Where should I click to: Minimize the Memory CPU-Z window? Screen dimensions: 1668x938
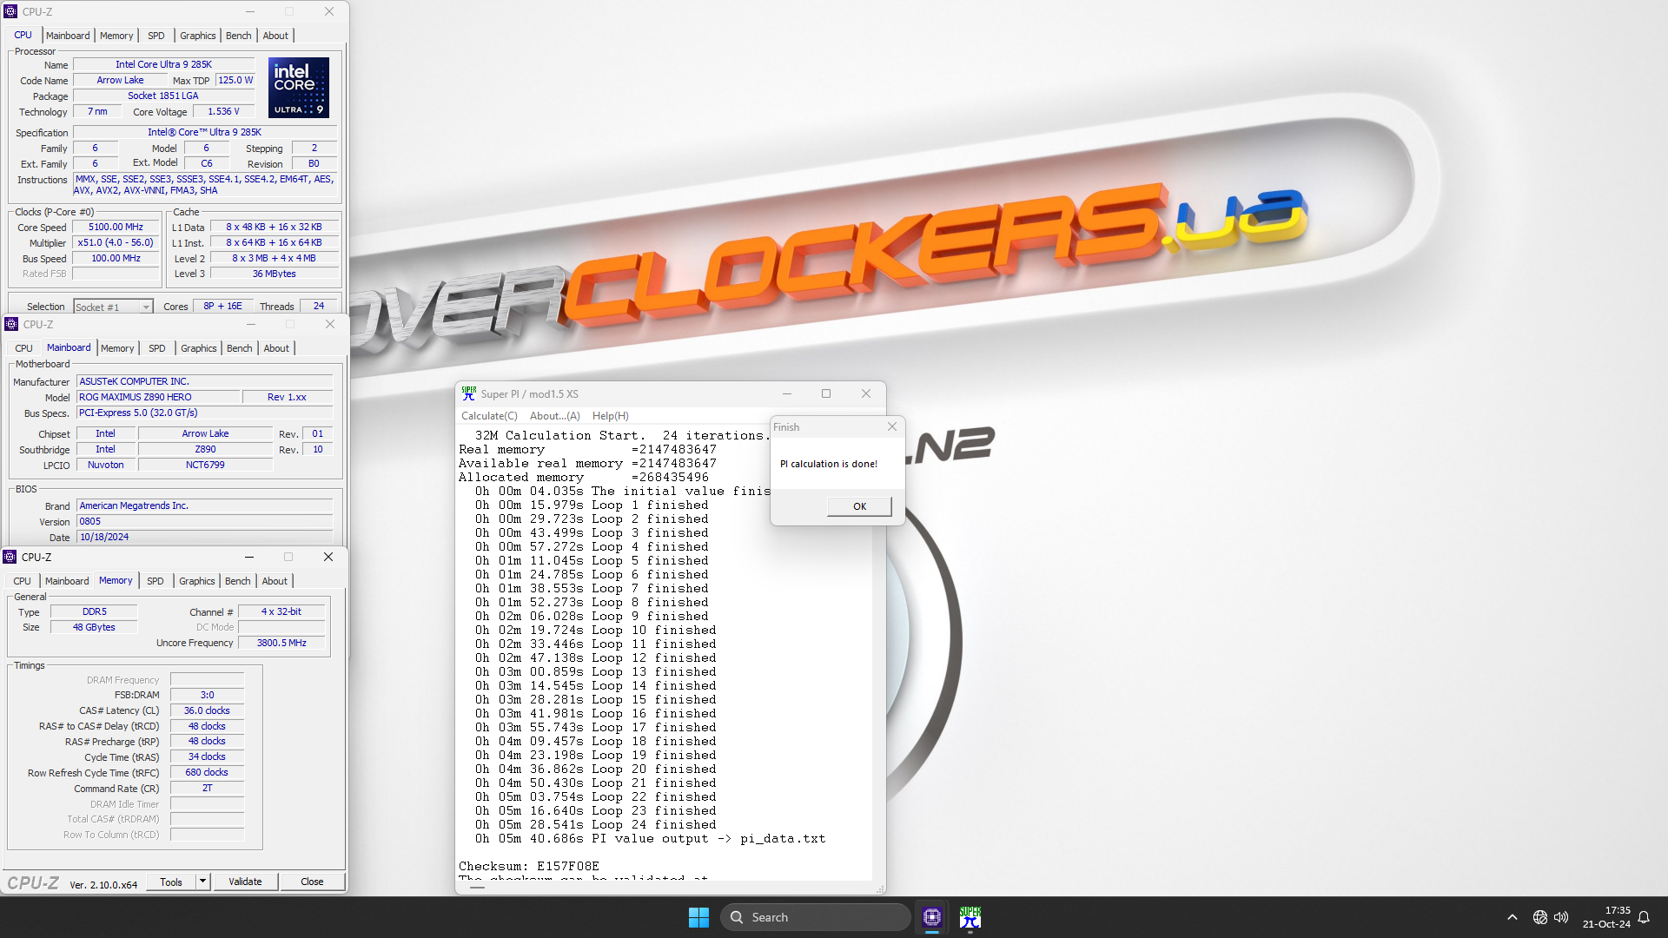click(x=249, y=557)
